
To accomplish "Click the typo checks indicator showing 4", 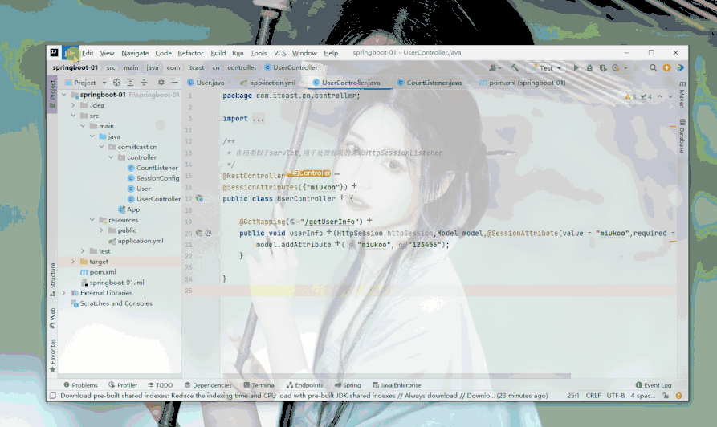I will point(646,96).
